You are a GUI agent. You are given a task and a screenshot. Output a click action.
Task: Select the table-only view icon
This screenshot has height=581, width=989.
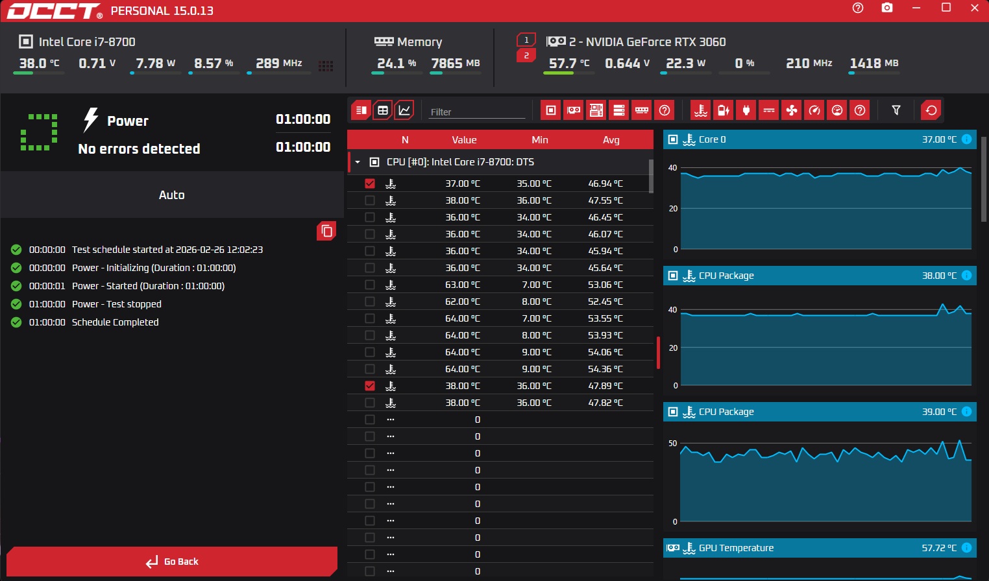coord(383,110)
